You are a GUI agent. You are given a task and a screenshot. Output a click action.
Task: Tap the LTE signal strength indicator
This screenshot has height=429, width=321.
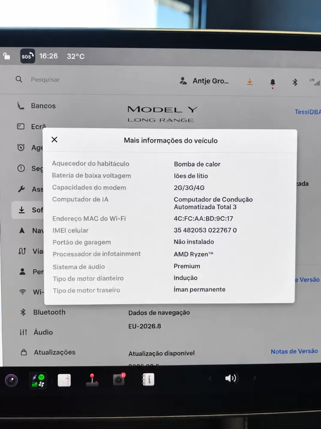point(315,82)
